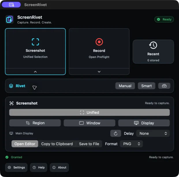Screen dimensions: 179x177
Task: Open the Format PNG dropdown
Action: [131, 144]
